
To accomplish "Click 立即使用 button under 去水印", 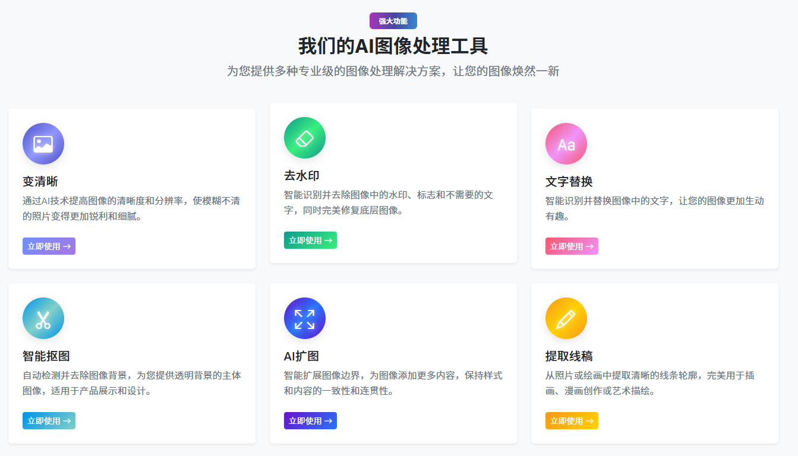I will tap(310, 240).
